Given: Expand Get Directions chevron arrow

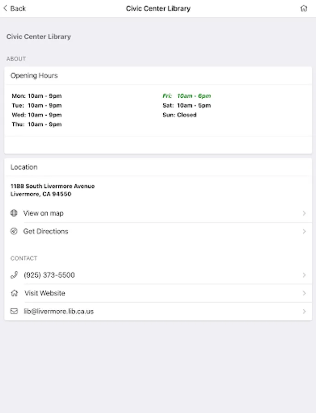Looking at the screenshot, I should tap(304, 232).
